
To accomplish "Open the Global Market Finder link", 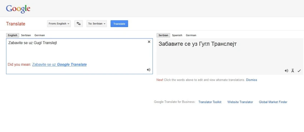I will [273, 102].
